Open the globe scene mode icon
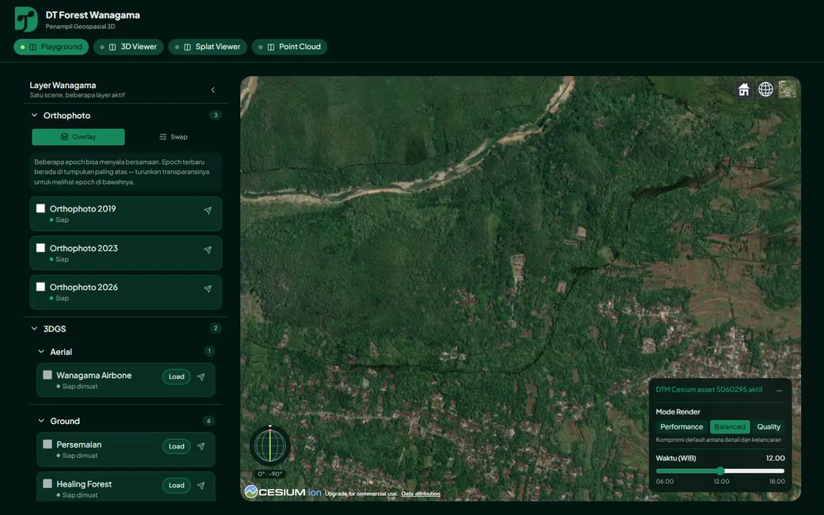The width and height of the screenshot is (824, 515). (765, 90)
